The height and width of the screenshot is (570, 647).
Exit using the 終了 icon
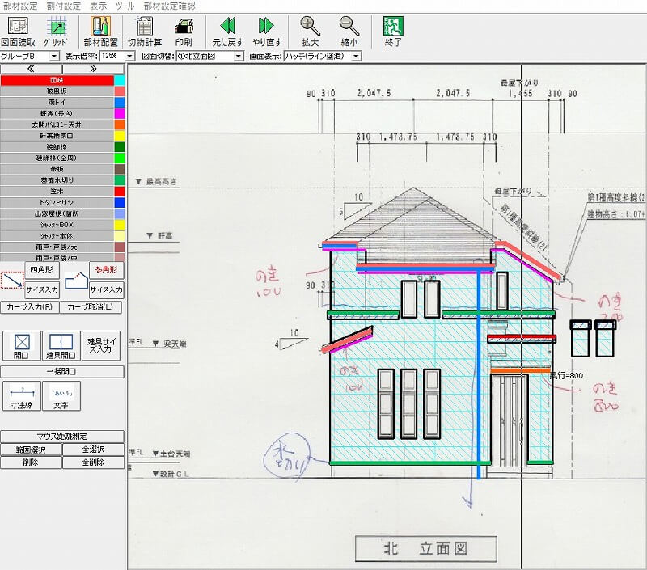394,31
